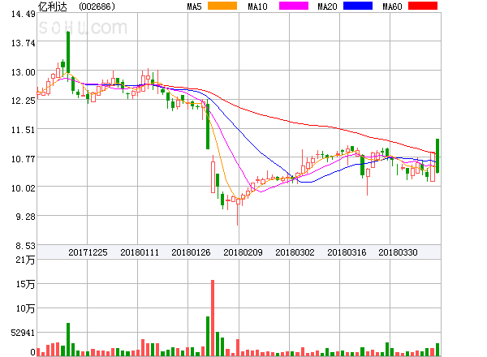Click the orange MA5 legend swatch

pyautogui.click(x=222, y=6)
